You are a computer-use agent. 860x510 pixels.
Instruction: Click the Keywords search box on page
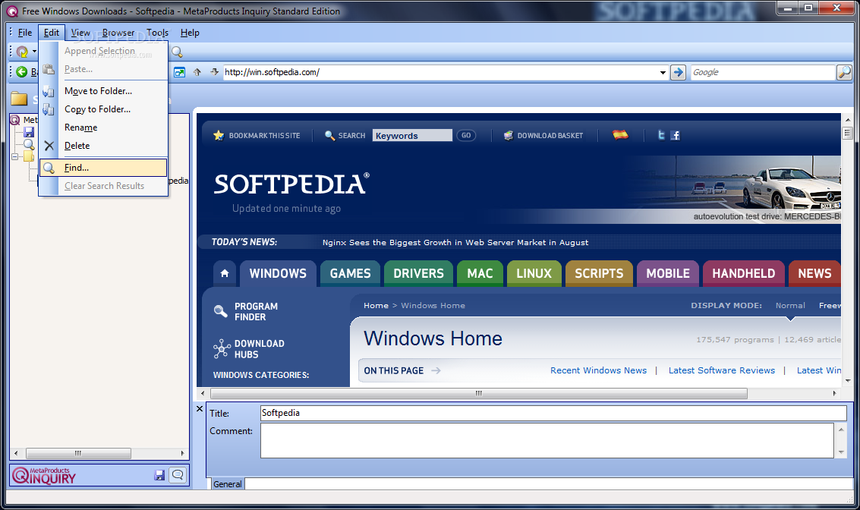click(412, 135)
